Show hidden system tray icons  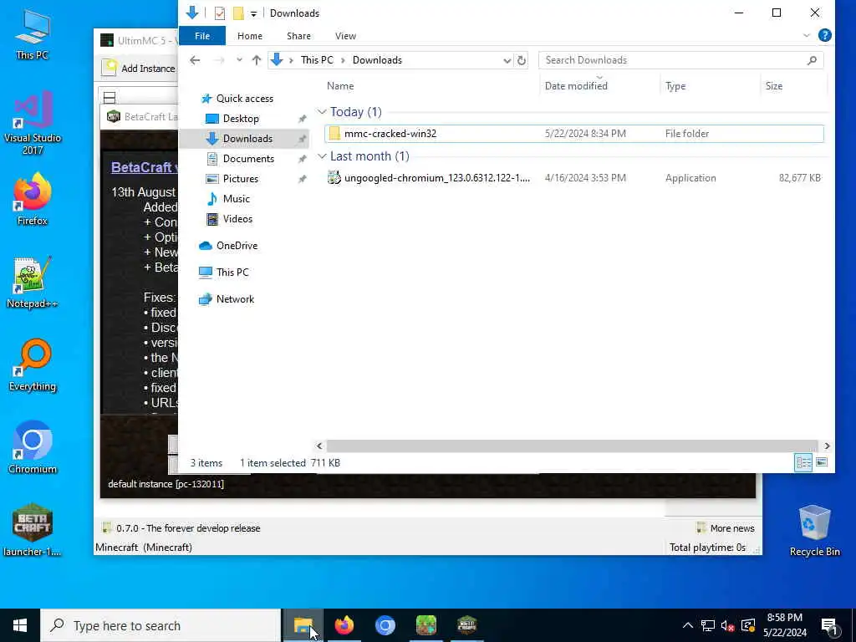[x=688, y=625]
